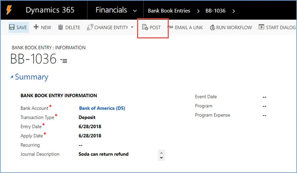Click the Run Workflow gear icon

[x=212, y=27]
